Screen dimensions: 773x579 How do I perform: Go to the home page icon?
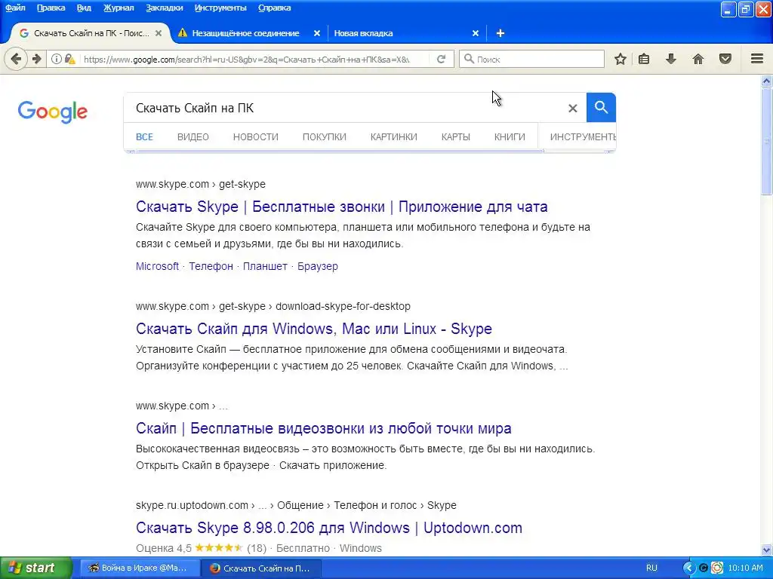(x=698, y=59)
